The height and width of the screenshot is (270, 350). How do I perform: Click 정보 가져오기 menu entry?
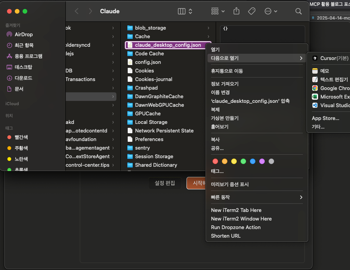[x=225, y=84]
